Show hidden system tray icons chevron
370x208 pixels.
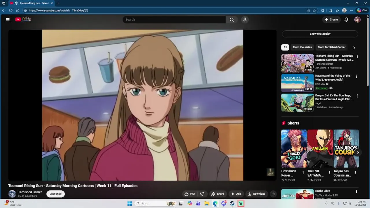tap(326, 203)
